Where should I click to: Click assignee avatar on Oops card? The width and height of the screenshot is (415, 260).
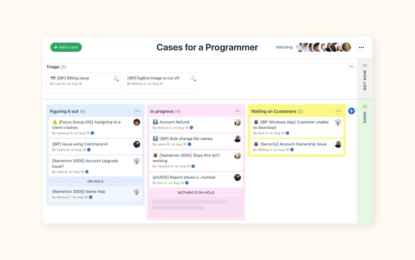237,155
